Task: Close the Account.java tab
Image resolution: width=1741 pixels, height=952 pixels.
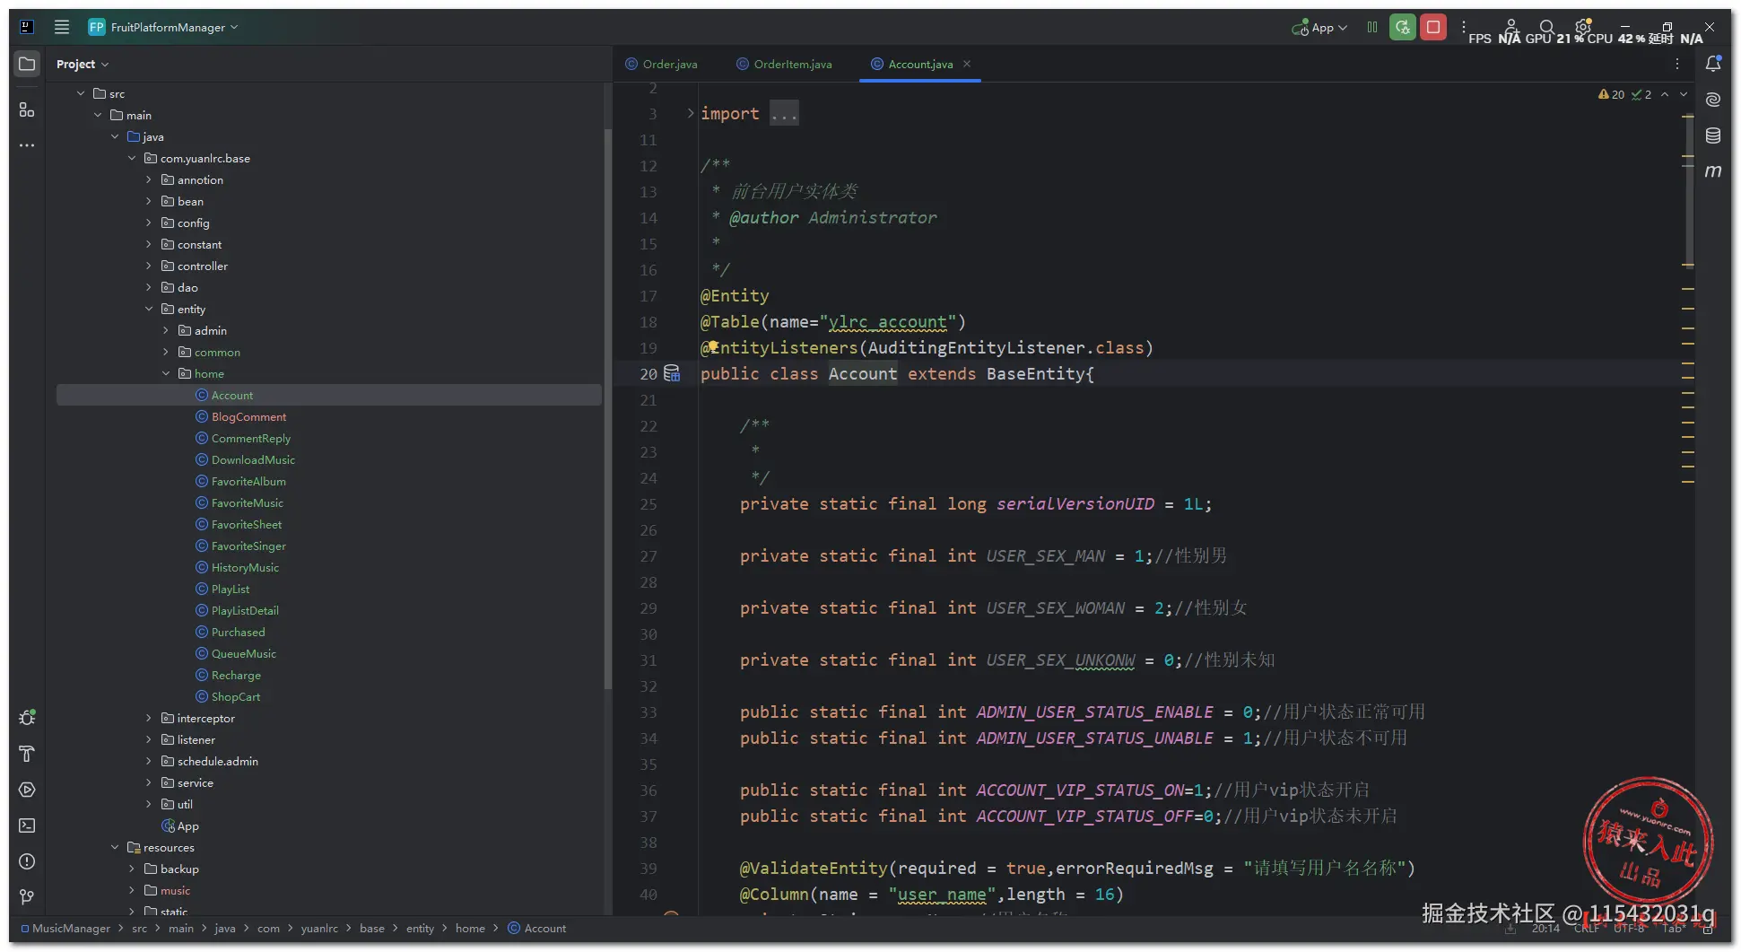Action: tap(967, 64)
